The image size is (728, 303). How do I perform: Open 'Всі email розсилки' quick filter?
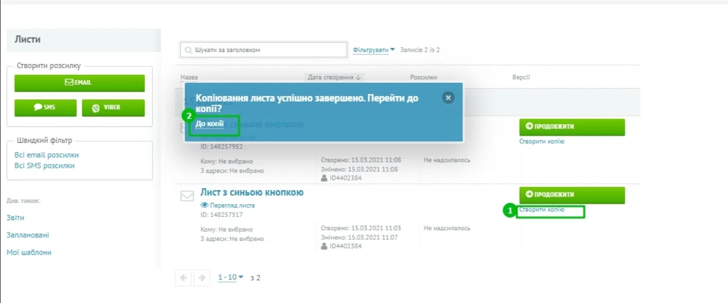(x=47, y=155)
